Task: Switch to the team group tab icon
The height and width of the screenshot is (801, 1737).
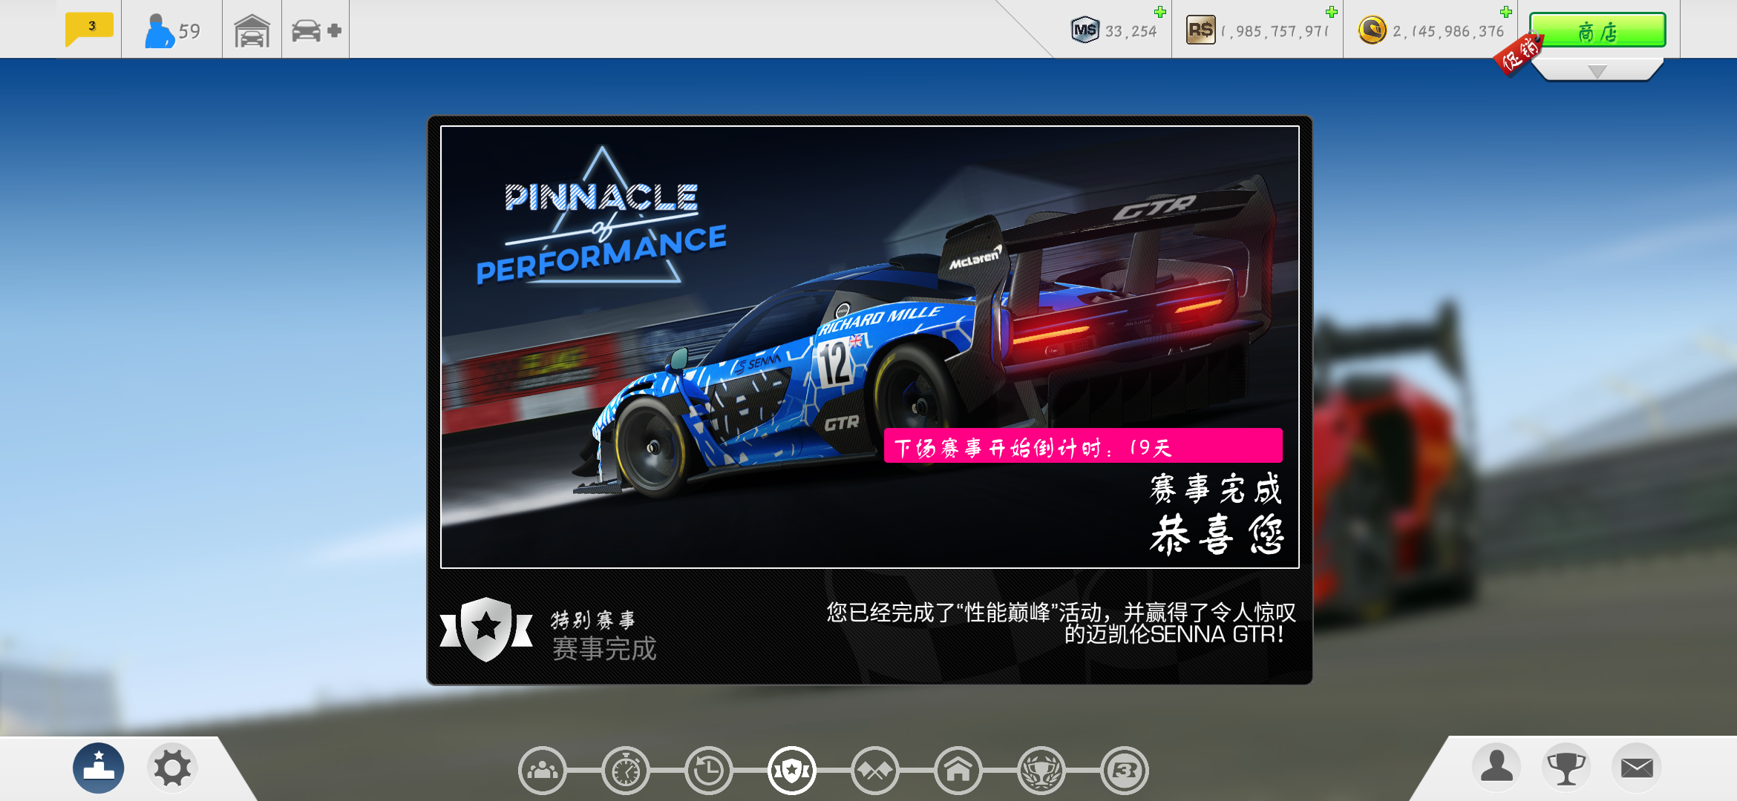Action: tap(543, 771)
